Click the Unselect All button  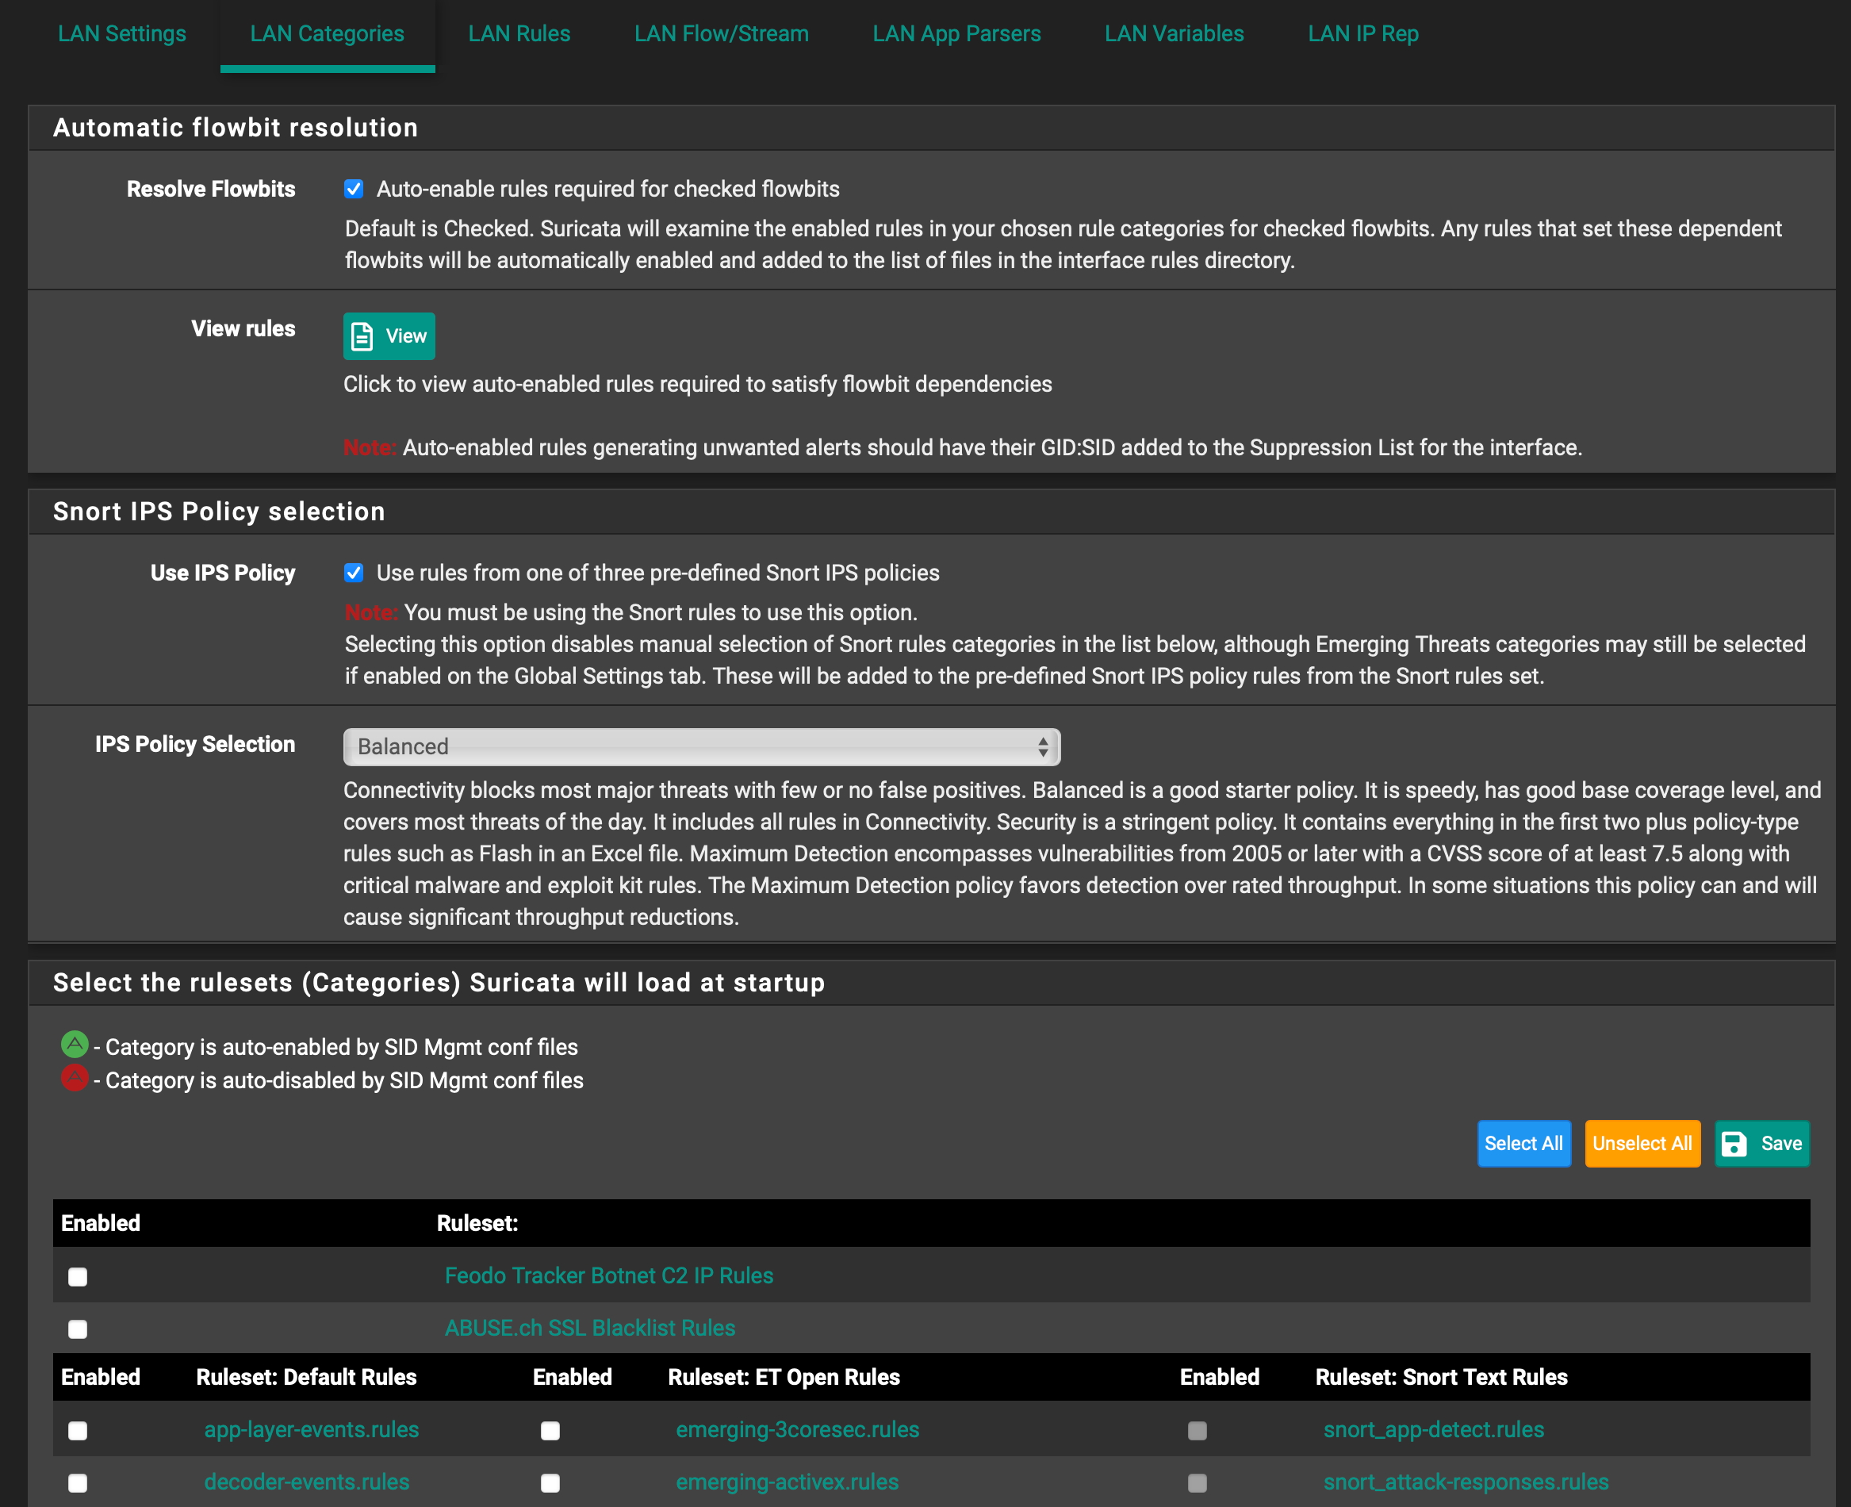click(1642, 1143)
